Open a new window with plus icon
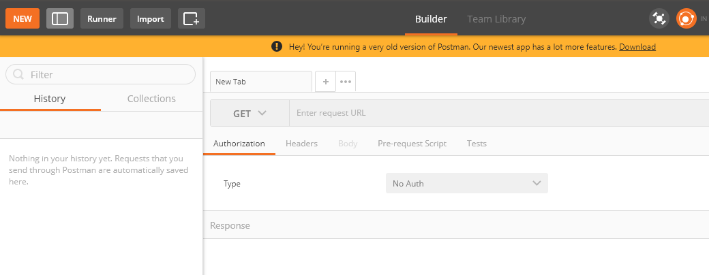The height and width of the screenshot is (275, 709). click(192, 18)
